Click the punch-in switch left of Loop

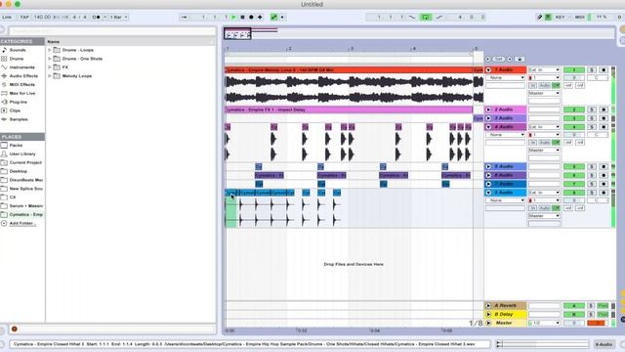click(412, 18)
